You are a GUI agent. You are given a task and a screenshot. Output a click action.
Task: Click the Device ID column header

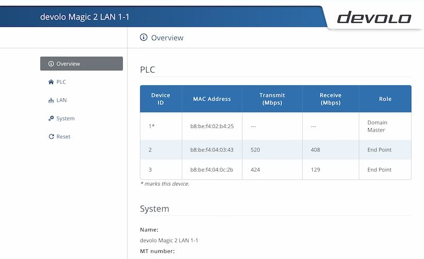click(x=161, y=99)
